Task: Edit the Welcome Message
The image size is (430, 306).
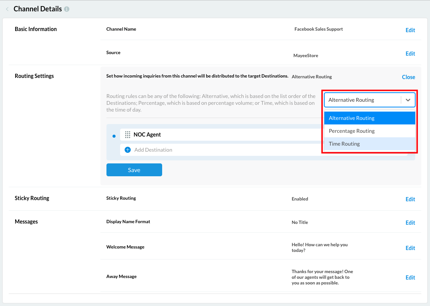Action: click(410, 248)
